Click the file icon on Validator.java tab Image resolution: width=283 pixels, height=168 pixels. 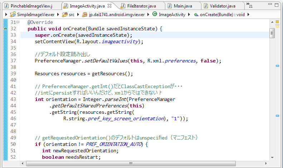click(x=206, y=6)
